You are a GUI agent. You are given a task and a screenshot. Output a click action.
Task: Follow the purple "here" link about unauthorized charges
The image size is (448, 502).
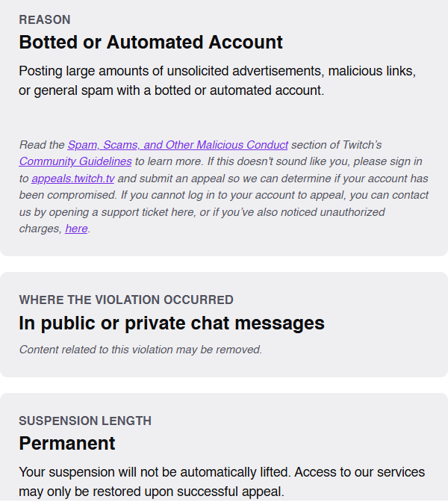click(76, 229)
